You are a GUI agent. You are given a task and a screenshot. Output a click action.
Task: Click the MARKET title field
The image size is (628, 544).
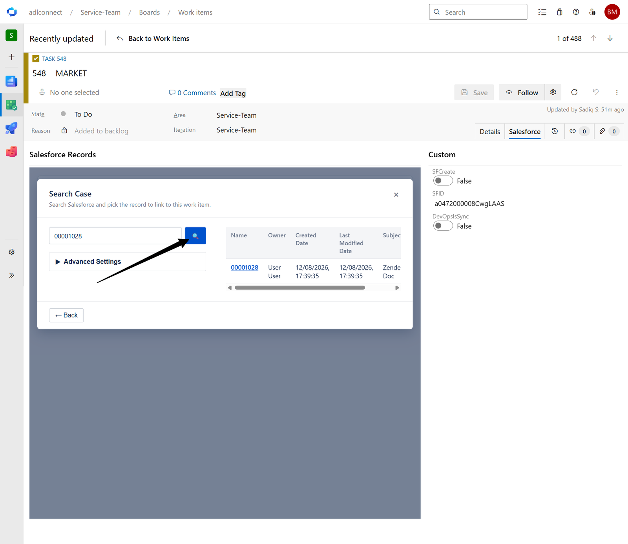(x=71, y=73)
